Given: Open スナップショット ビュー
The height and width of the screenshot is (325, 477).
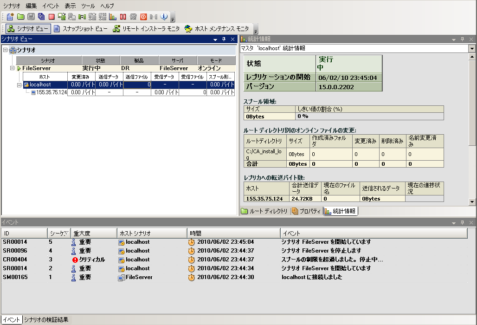Looking at the screenshot, I should pos(81,29).
